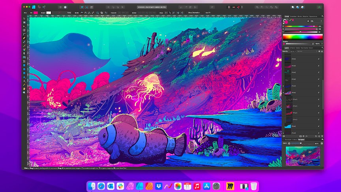
Task: Open the Appearance tab
Action: coord(313,16)
